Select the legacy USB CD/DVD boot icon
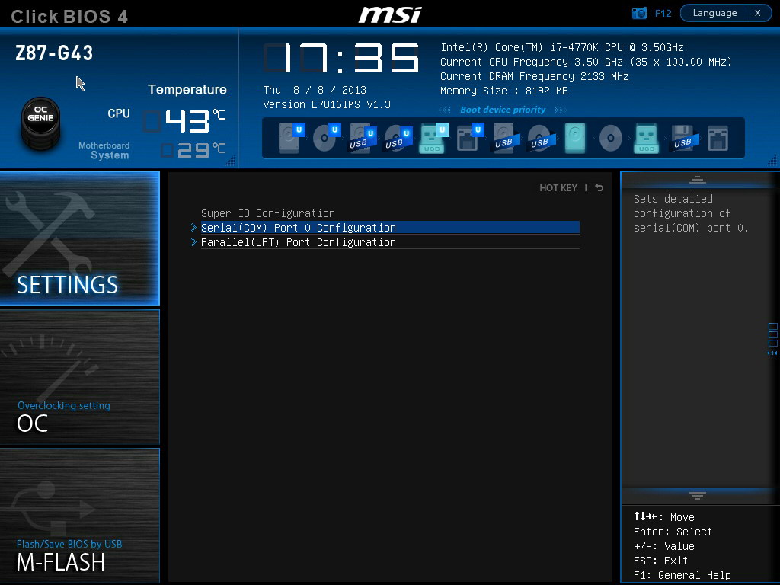Image resolution: width=780 pixels, height=585 pixels. [542, 138]
